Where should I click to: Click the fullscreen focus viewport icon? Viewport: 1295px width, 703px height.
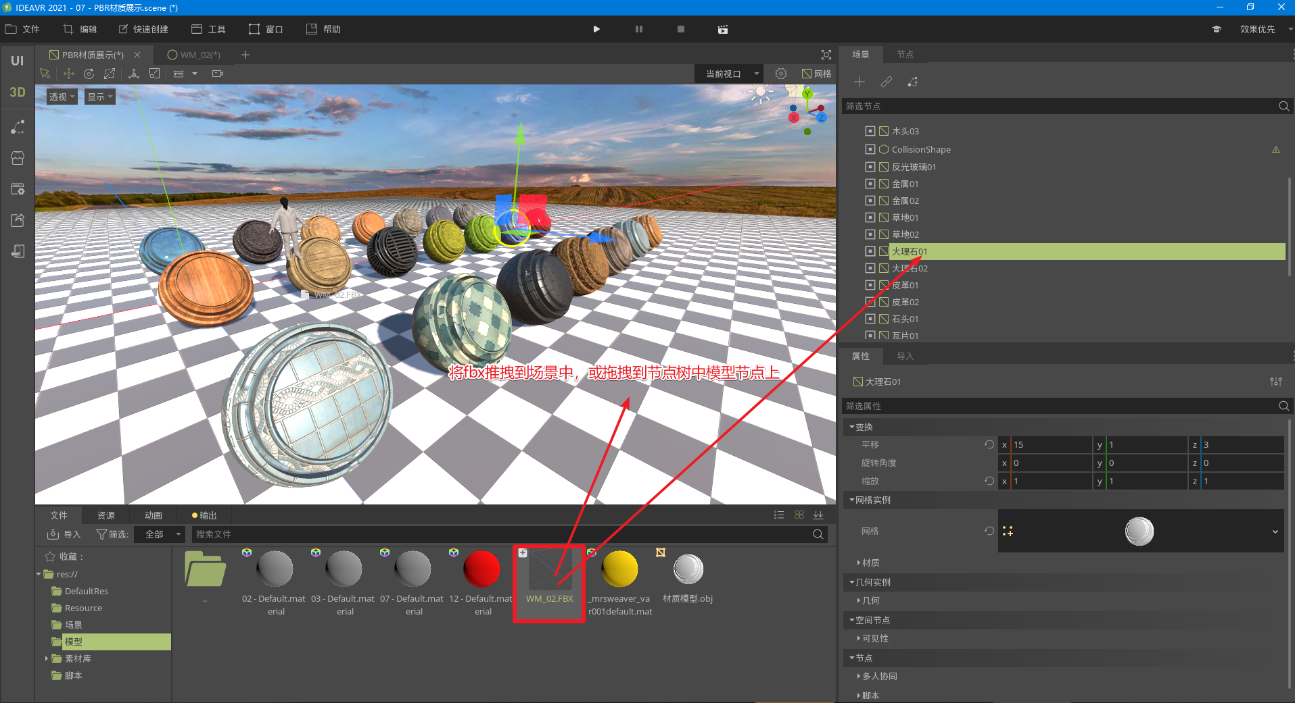pyautogui.click(x=826, y=55)
